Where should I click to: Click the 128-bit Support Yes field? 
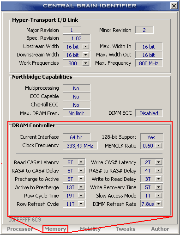point(152,137)
